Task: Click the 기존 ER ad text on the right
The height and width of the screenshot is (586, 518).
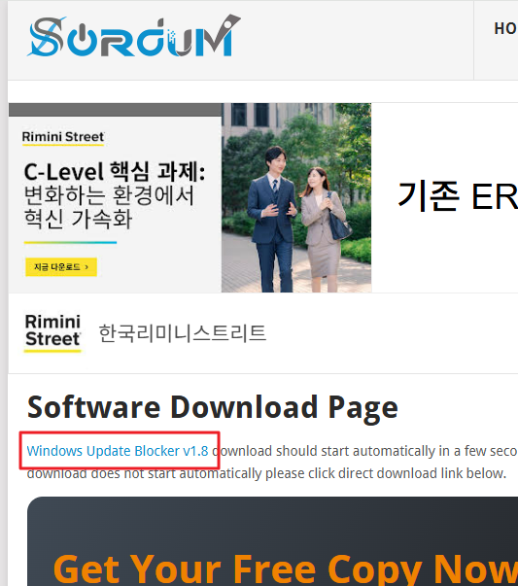Action: point(458,196)
